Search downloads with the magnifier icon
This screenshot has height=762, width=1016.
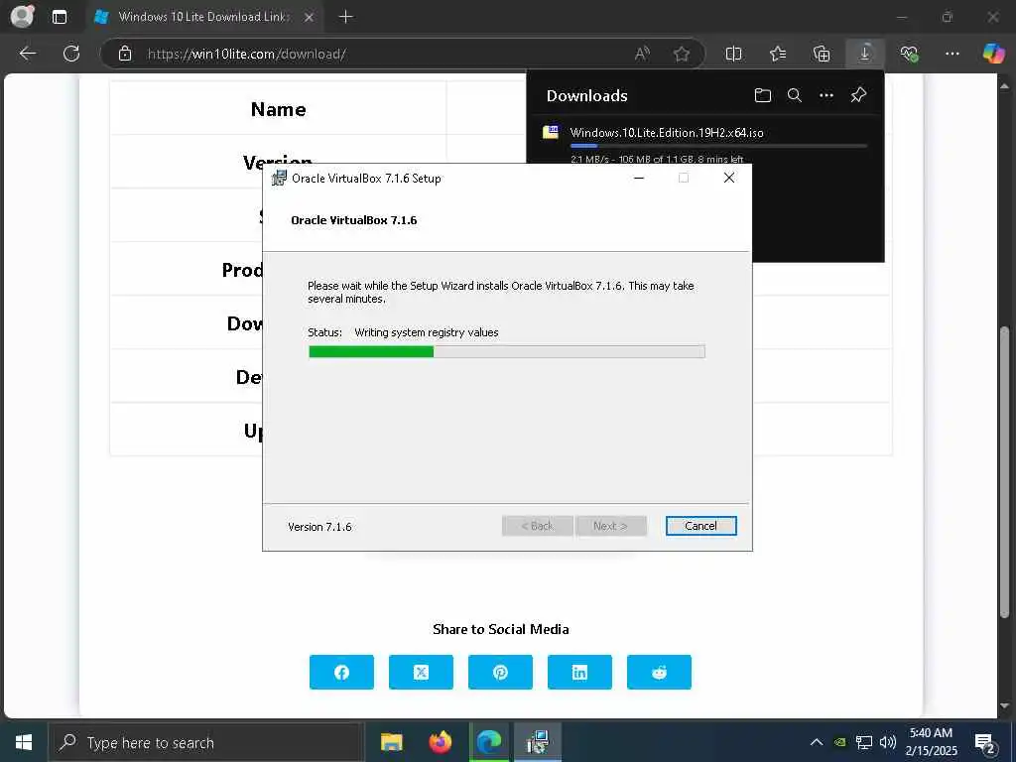click(x=795, y=96)
